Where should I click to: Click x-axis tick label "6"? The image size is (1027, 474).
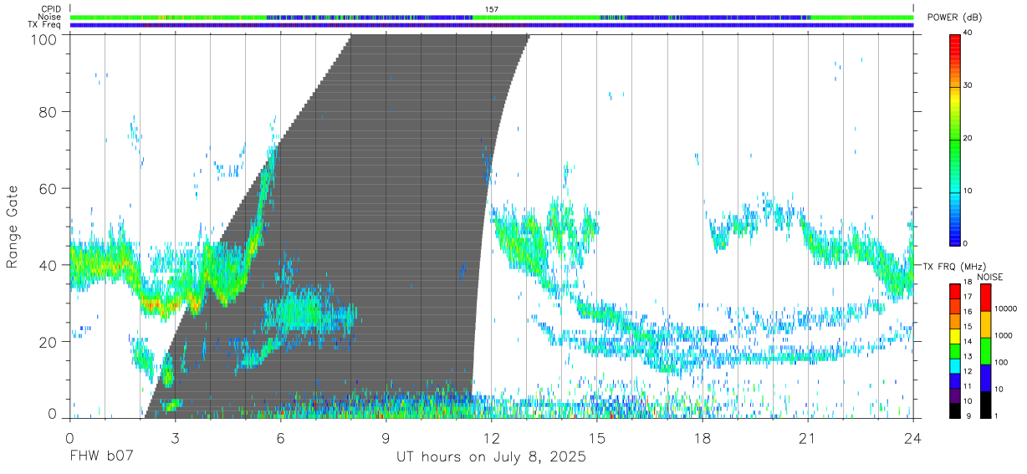click(280, 438)
